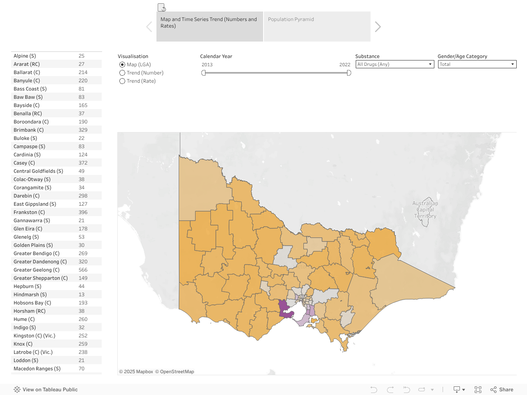Click the Revert icon in bottom toolbar
Image resolution: width=527 pixels, height=395 pixels.
[x=406, y=390]
